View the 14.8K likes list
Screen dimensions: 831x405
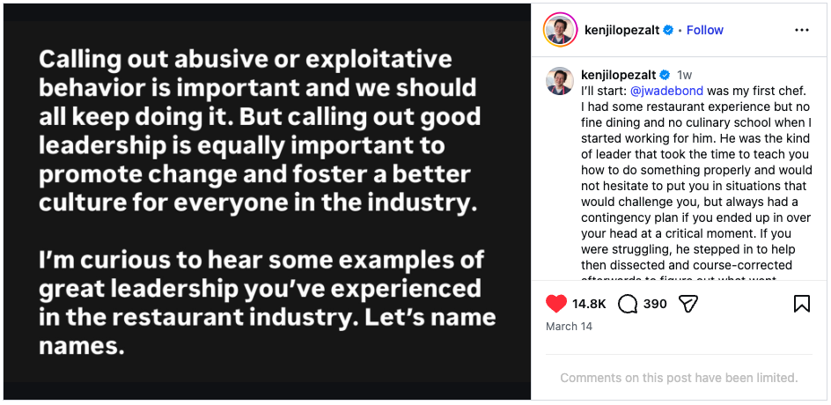[x=589, y=304]
